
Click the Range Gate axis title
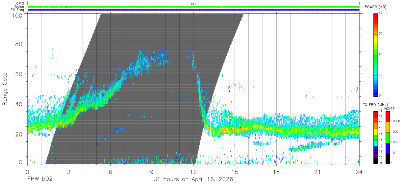(5, 89)
